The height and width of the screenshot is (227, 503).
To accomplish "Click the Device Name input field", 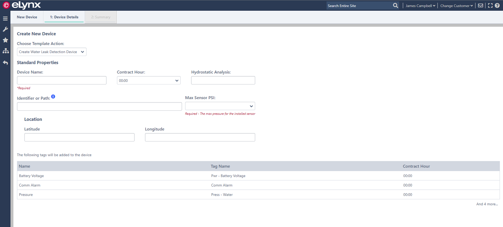I will click(x=62, y=80).
